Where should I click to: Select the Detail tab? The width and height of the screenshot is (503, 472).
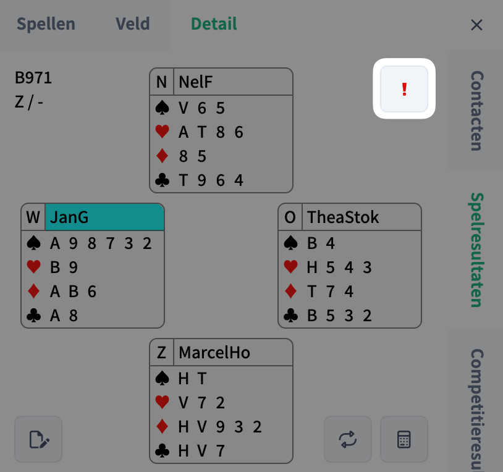(213, 24)
